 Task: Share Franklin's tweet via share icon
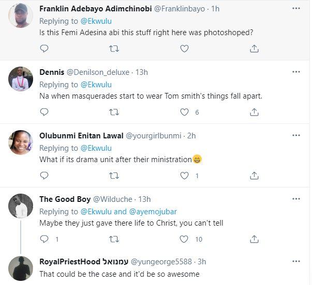pos(254,49)
